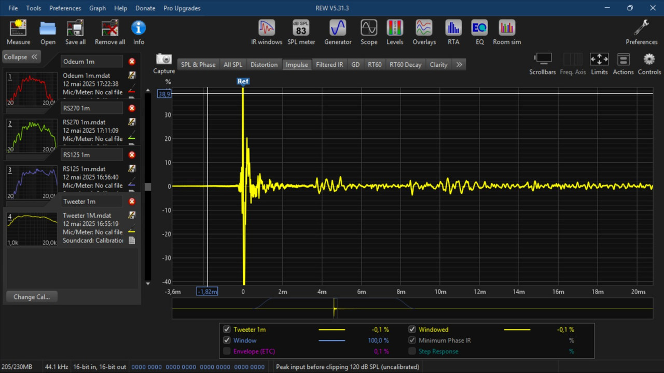Remove the Odeum 1m measurement
This screenshot has width=664, height=373.
click(x=132, y=62)
